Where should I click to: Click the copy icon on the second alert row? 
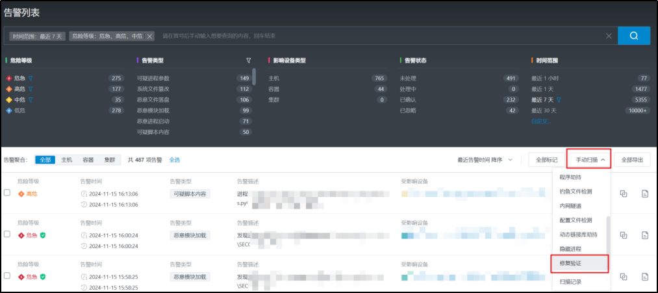pos(624,235)
